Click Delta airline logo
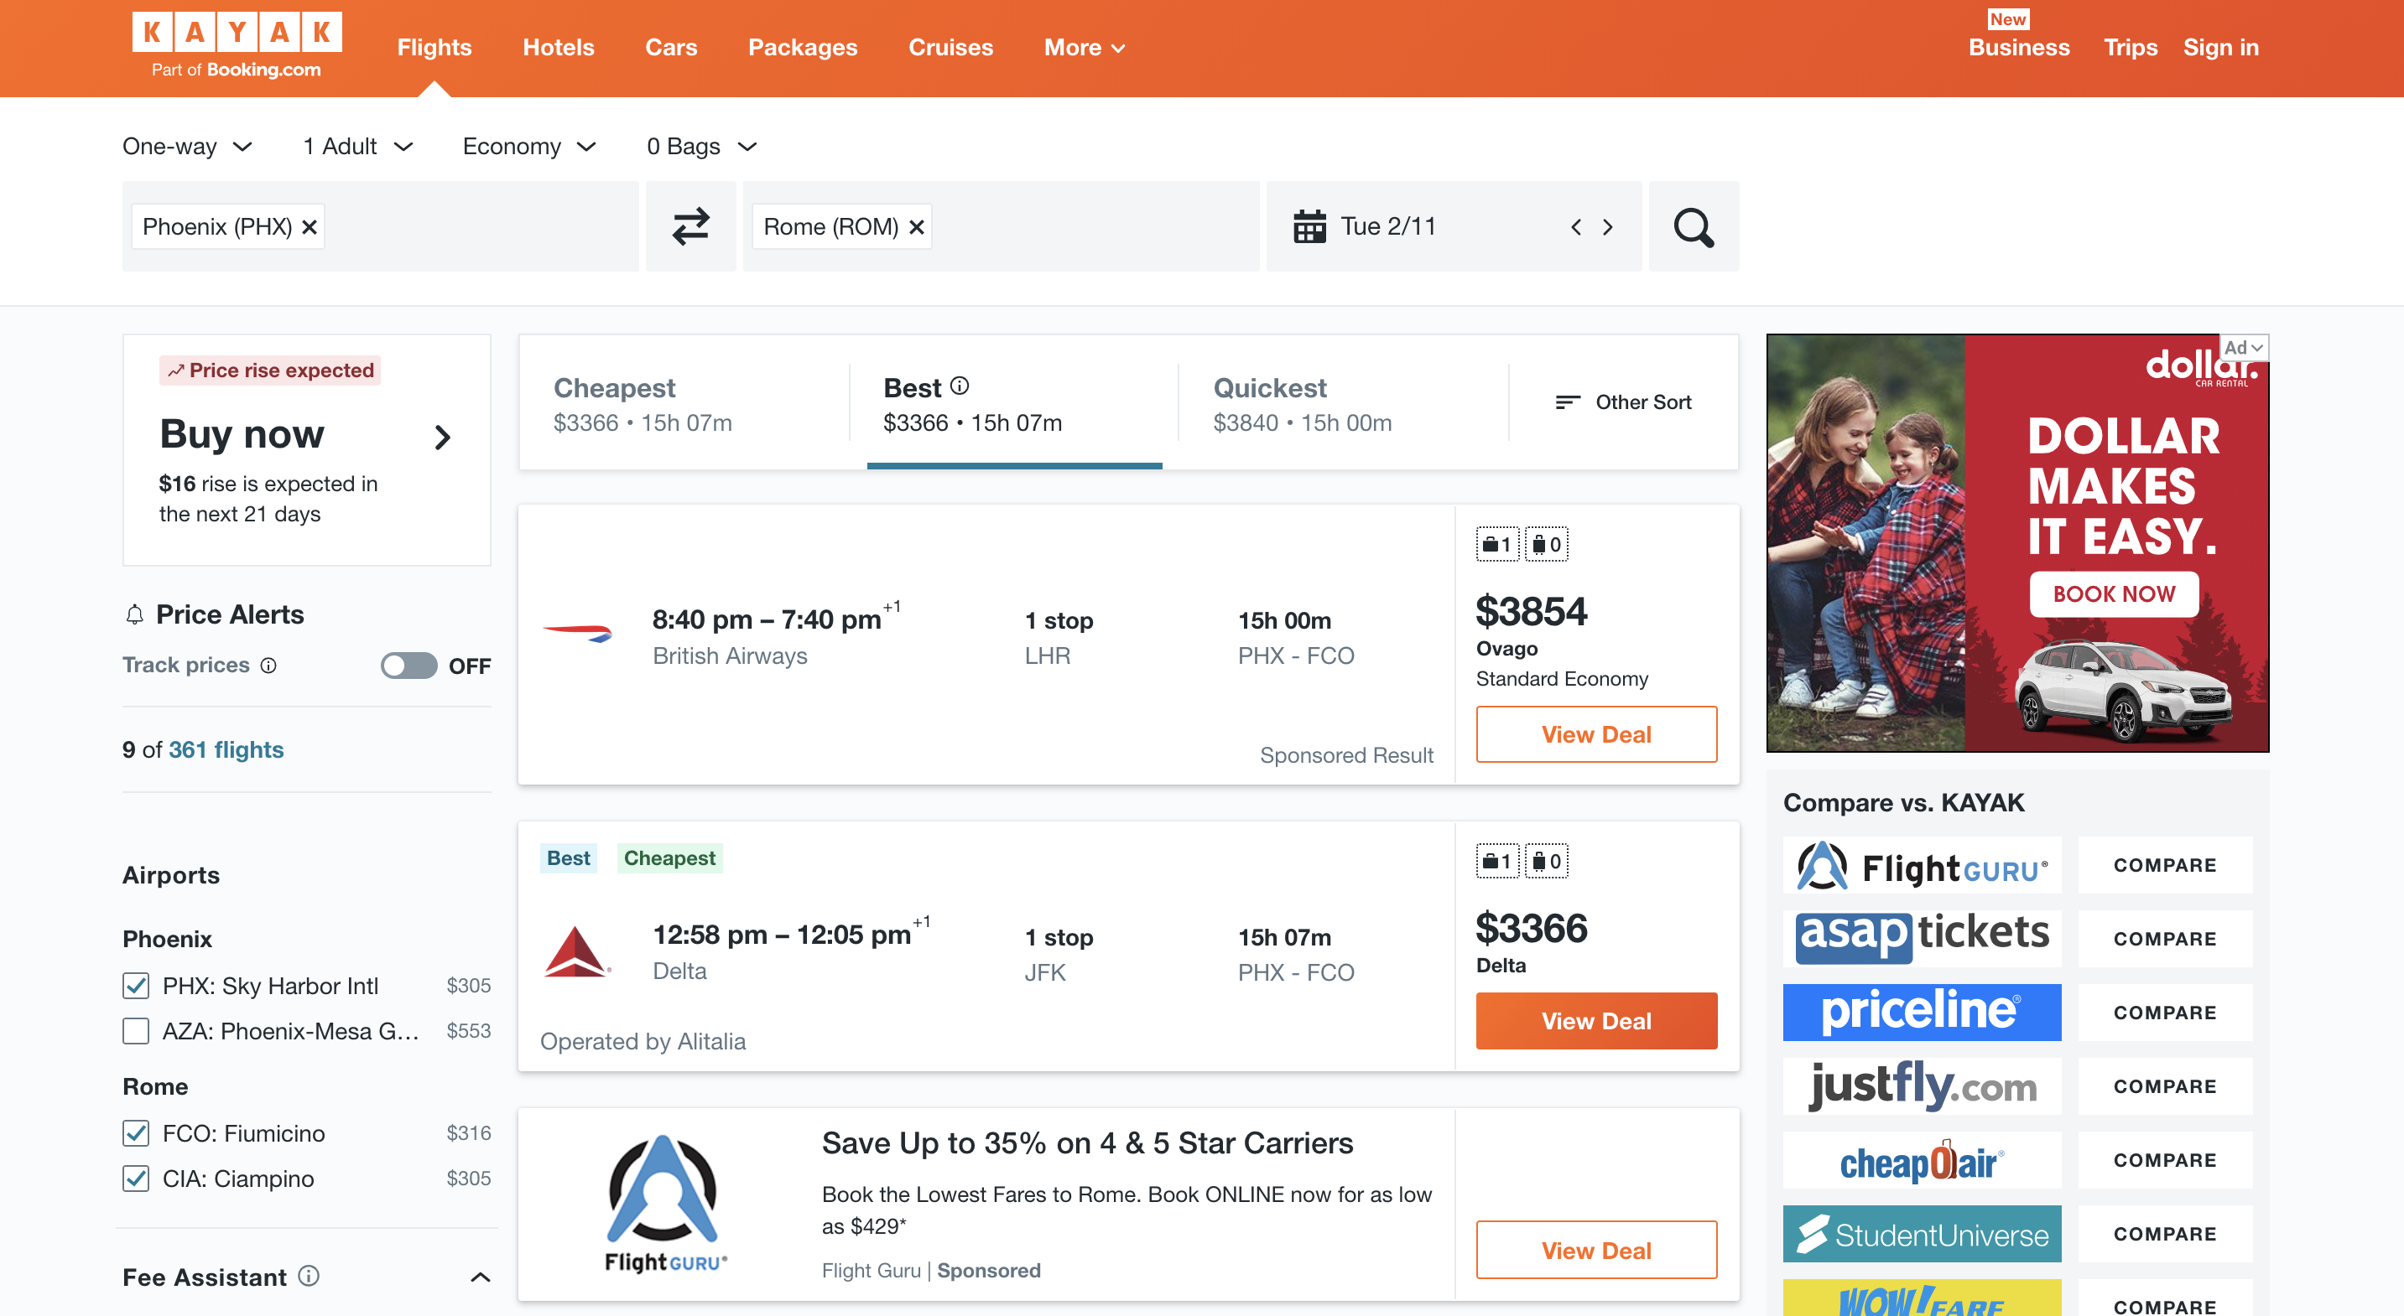Screen dimensions: 2404x1316 pyautogui.click(x=578, y=951)
